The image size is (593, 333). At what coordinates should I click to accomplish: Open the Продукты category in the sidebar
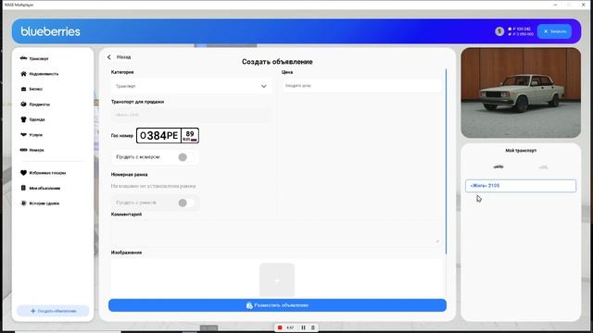tap(35, 105)
